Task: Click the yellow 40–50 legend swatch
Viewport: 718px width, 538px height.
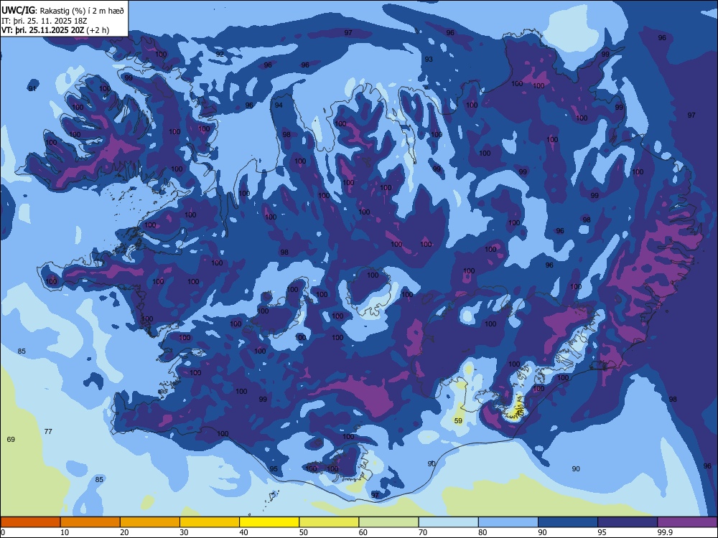Action: pyautogui.click(x=269, y=522)
